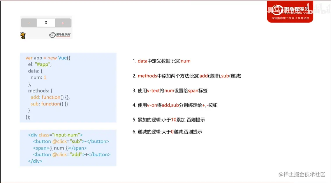
Task: Click the monkey mascot icon below the counter
Action: point(23,35)
